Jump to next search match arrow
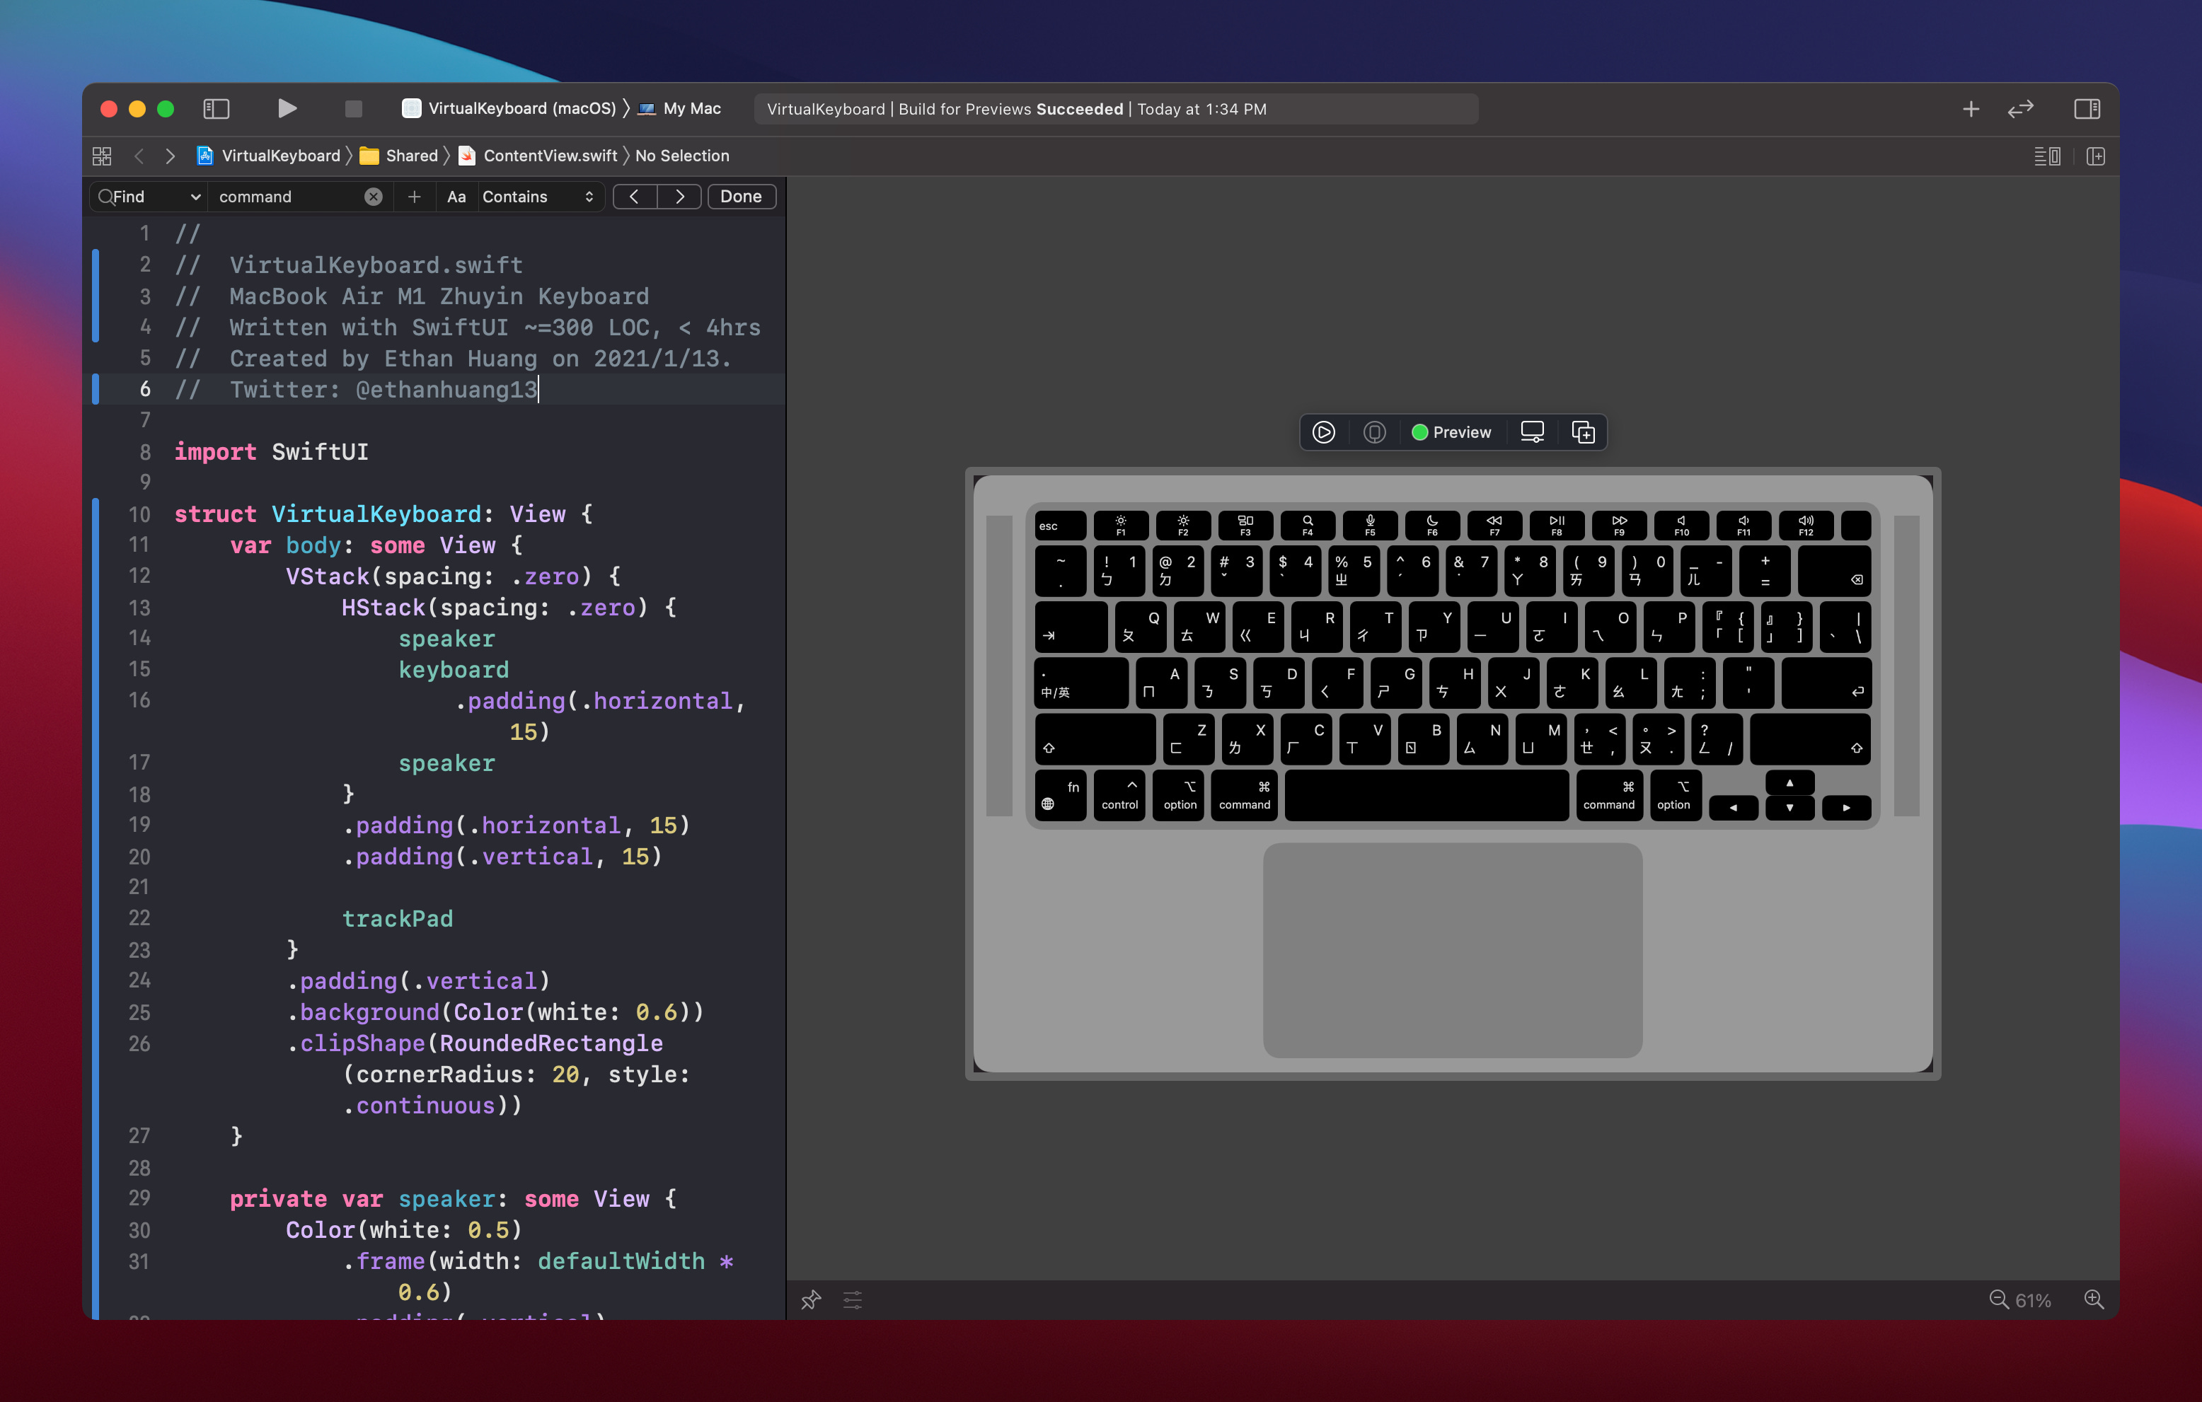This screenshot has height=1402, width=2202. 679,197
